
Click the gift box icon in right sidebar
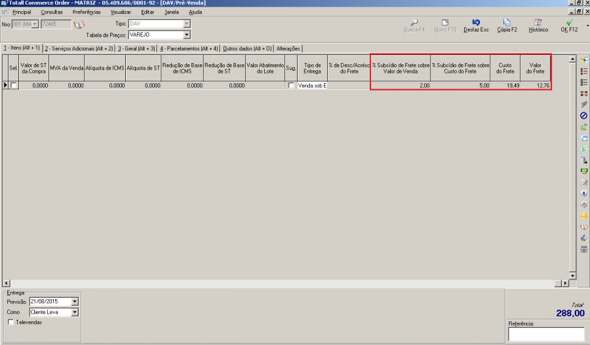point(583,249)
